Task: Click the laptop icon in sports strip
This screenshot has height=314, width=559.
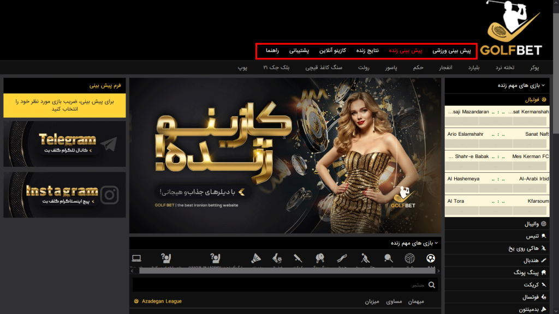Action: pyautogui.click(x=136, y=258)
